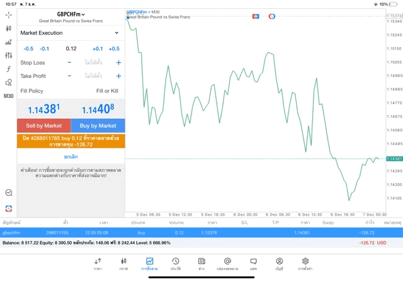Open the history tab with clock icon

click(x=176, y=264)
